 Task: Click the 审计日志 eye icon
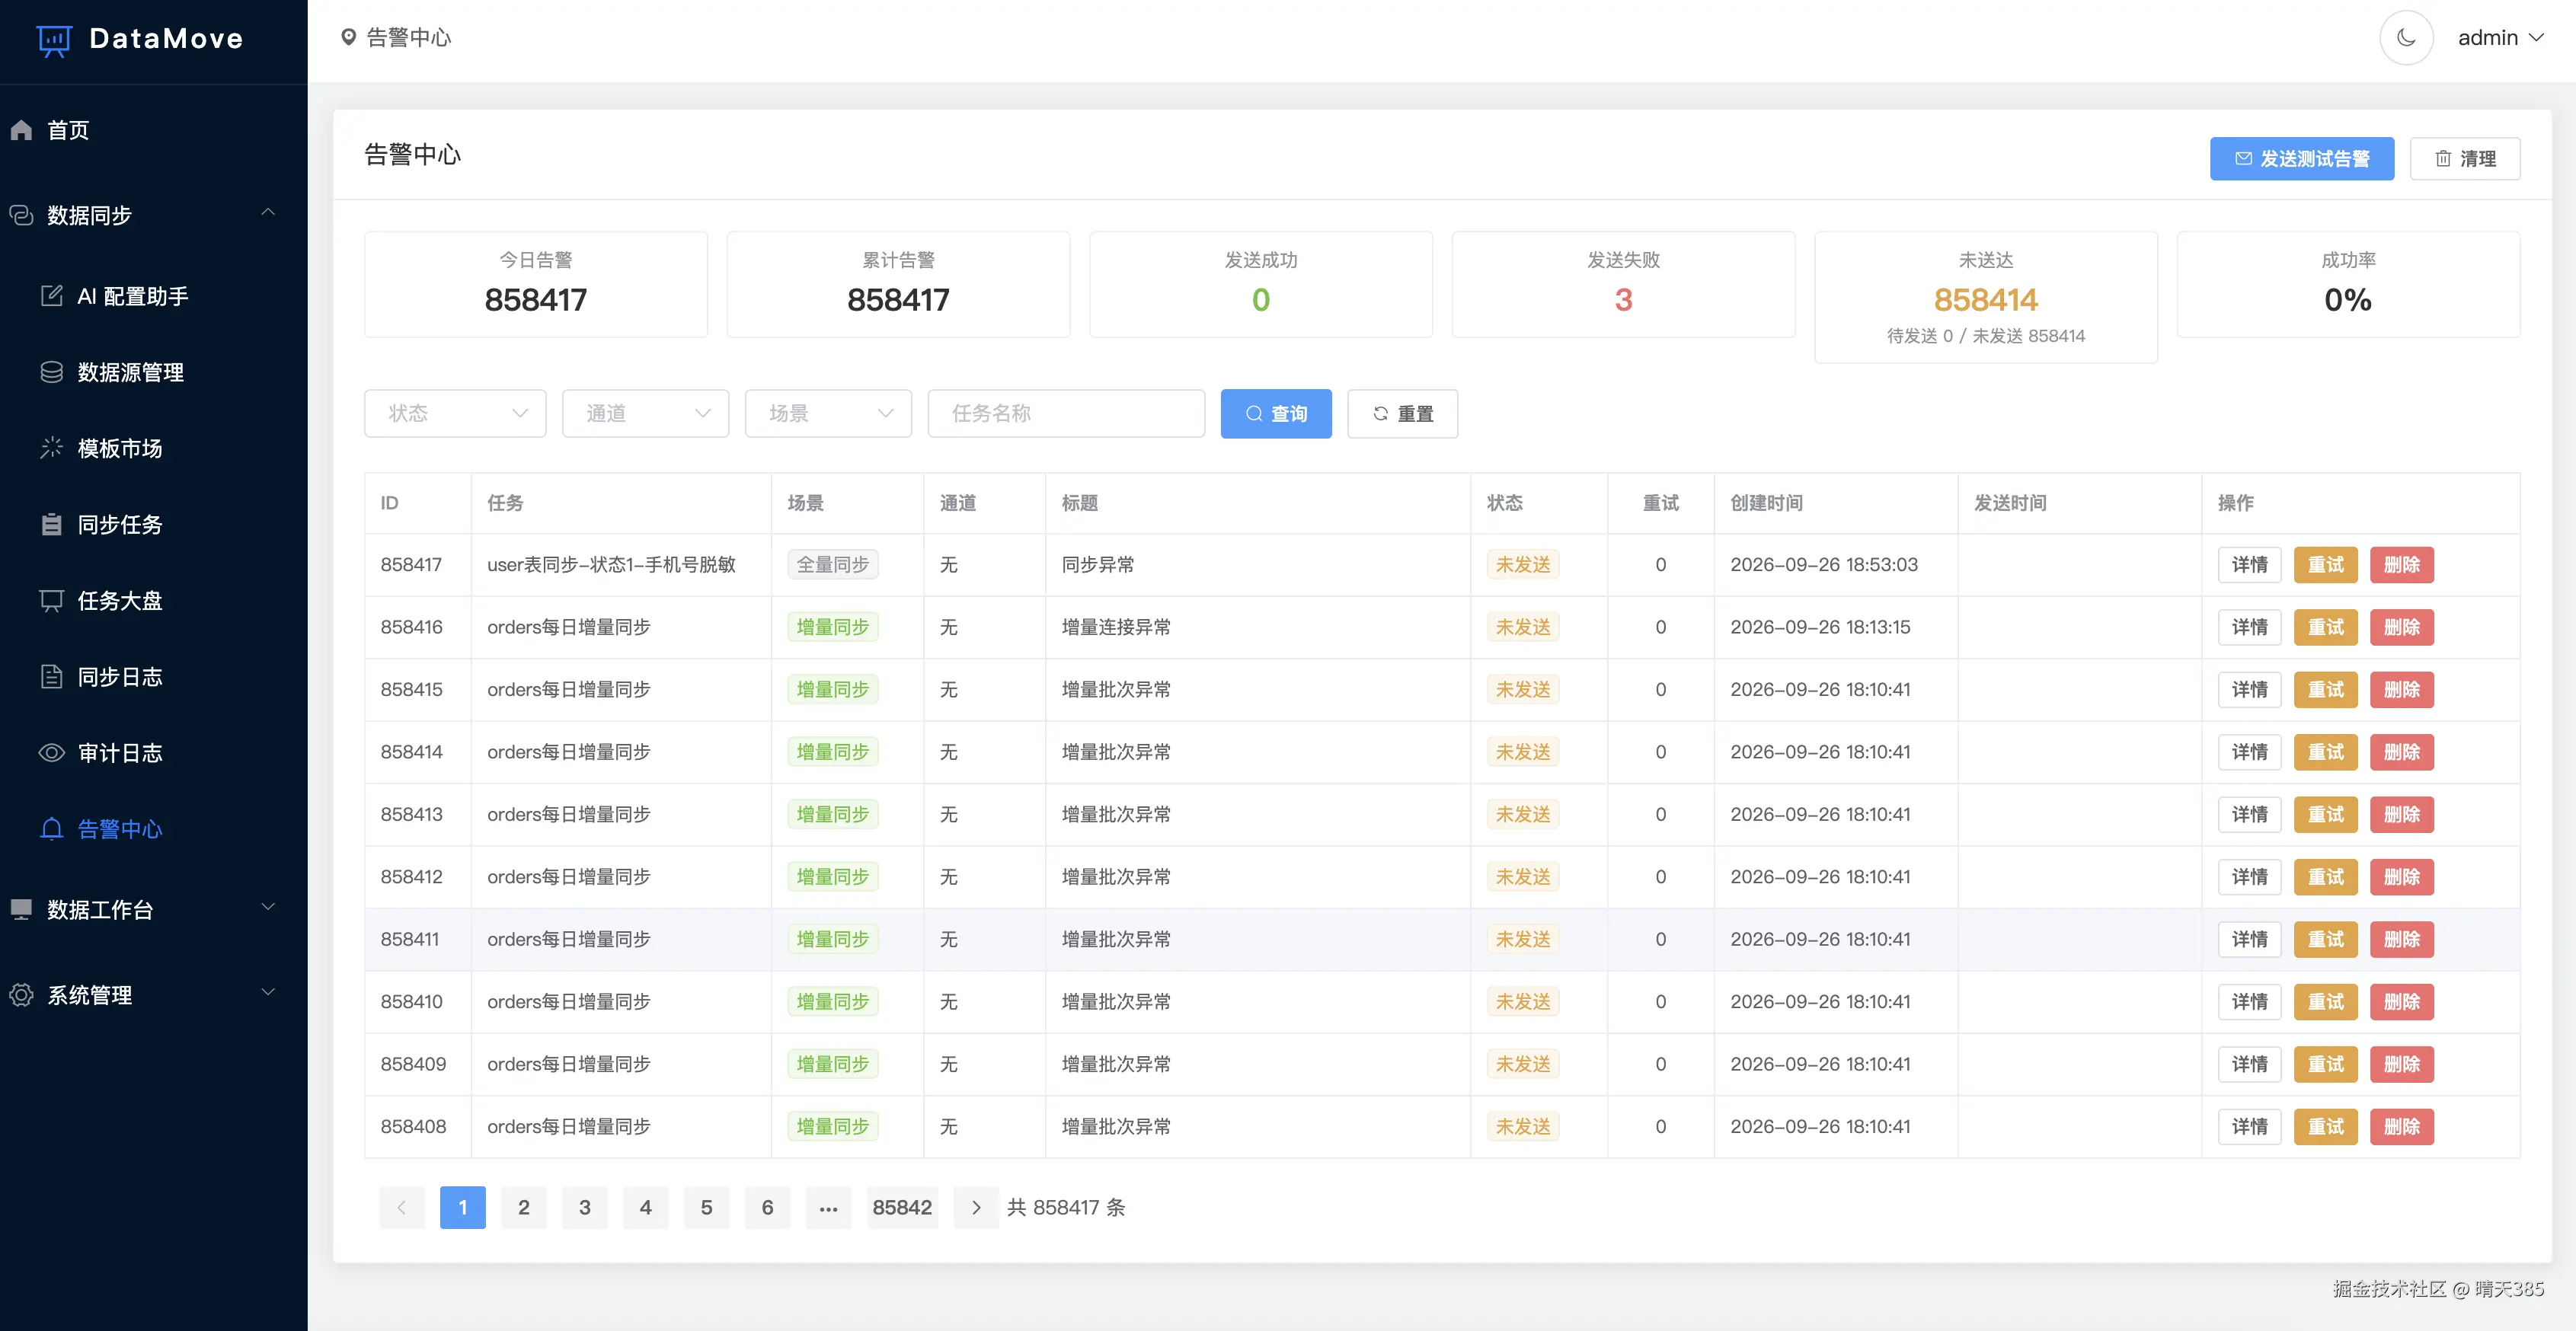click(51, 752)
